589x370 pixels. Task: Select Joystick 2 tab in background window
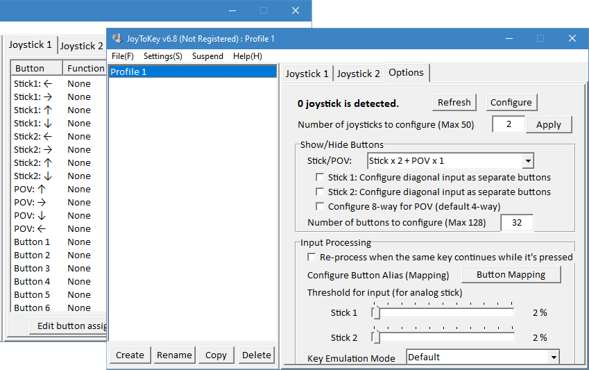point(81,46)
